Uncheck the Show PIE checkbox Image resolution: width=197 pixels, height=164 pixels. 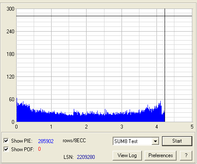(6, 141)
